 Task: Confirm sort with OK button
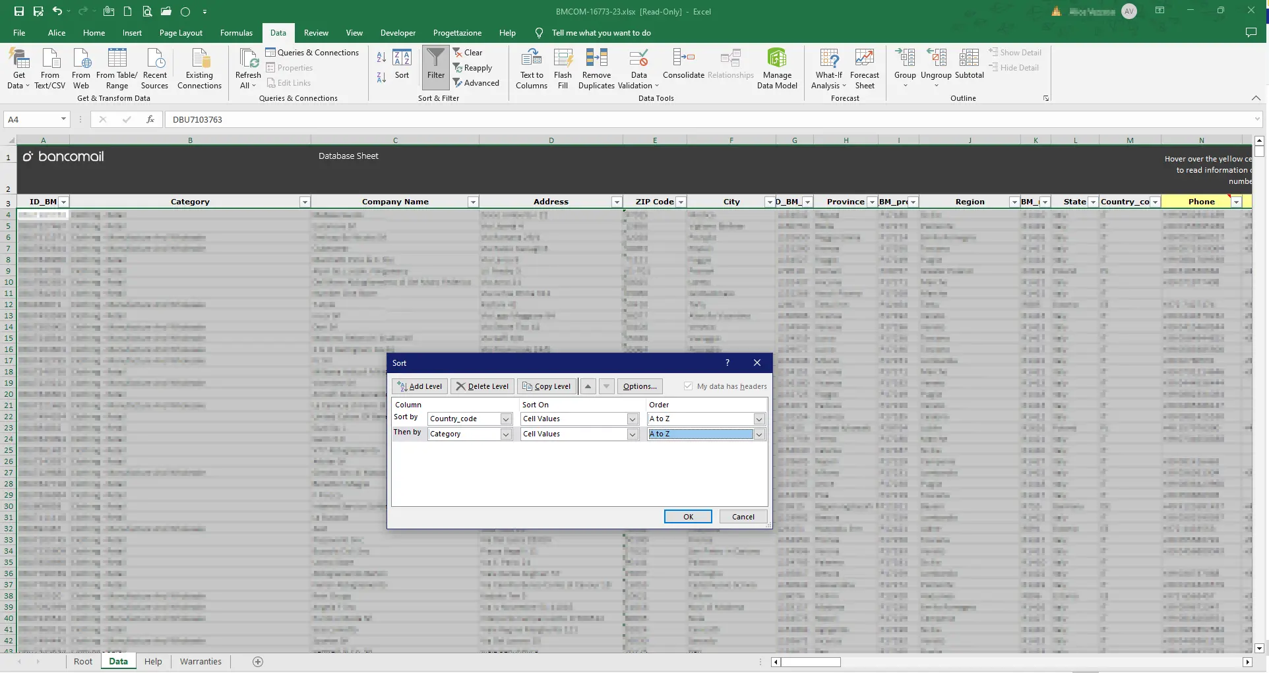(688, 517)
